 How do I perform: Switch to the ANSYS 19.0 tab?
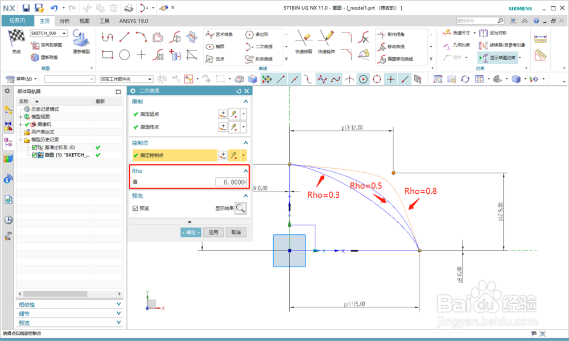click(134, 21)
